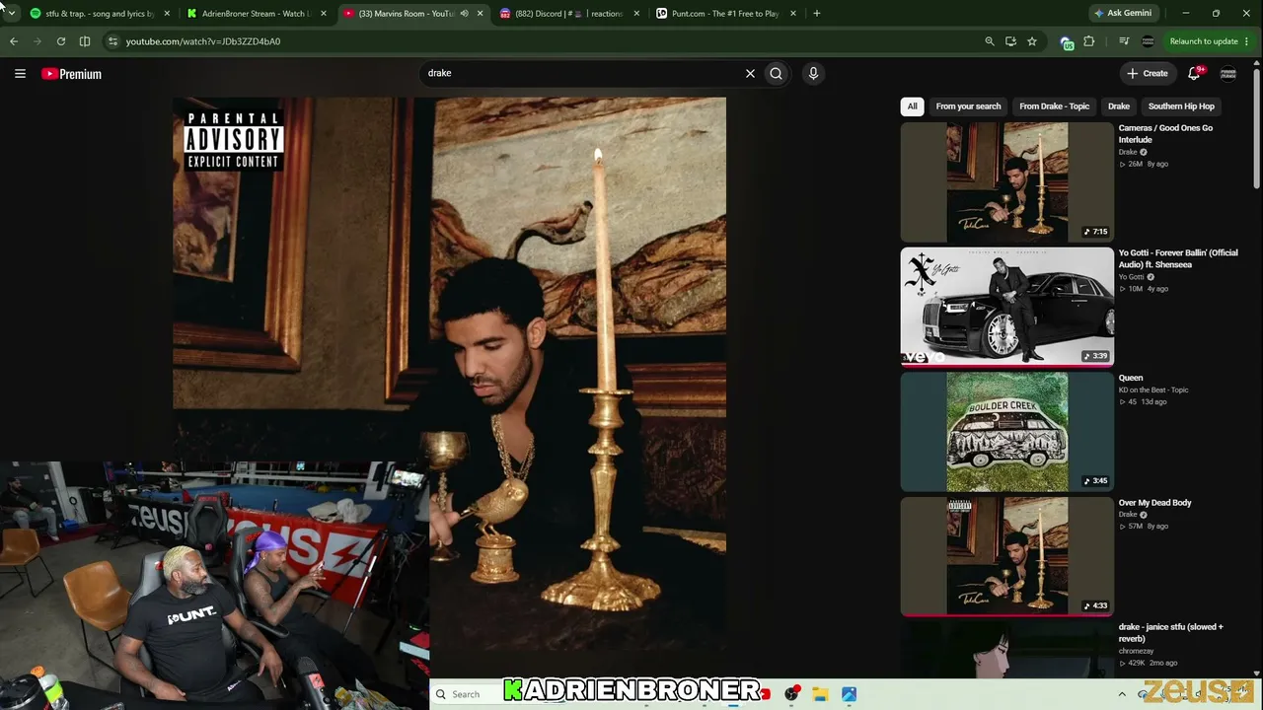
Task: Open File Explorer from the taskbar
Action: pyautogui.click(x=820, y=694)
